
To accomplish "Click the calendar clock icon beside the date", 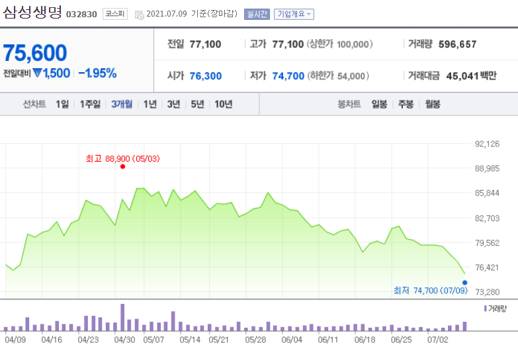I will coord(140,15).
